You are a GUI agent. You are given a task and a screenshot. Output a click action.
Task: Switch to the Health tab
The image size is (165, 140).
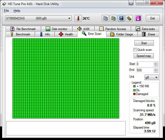click(x=66, y=34)
